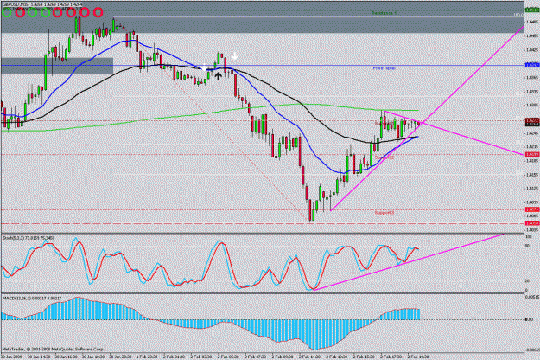Click the Stoch indicator label
The height and width of the screenshot is (360, 540).
pyautogui.click(x=28, y=238)
